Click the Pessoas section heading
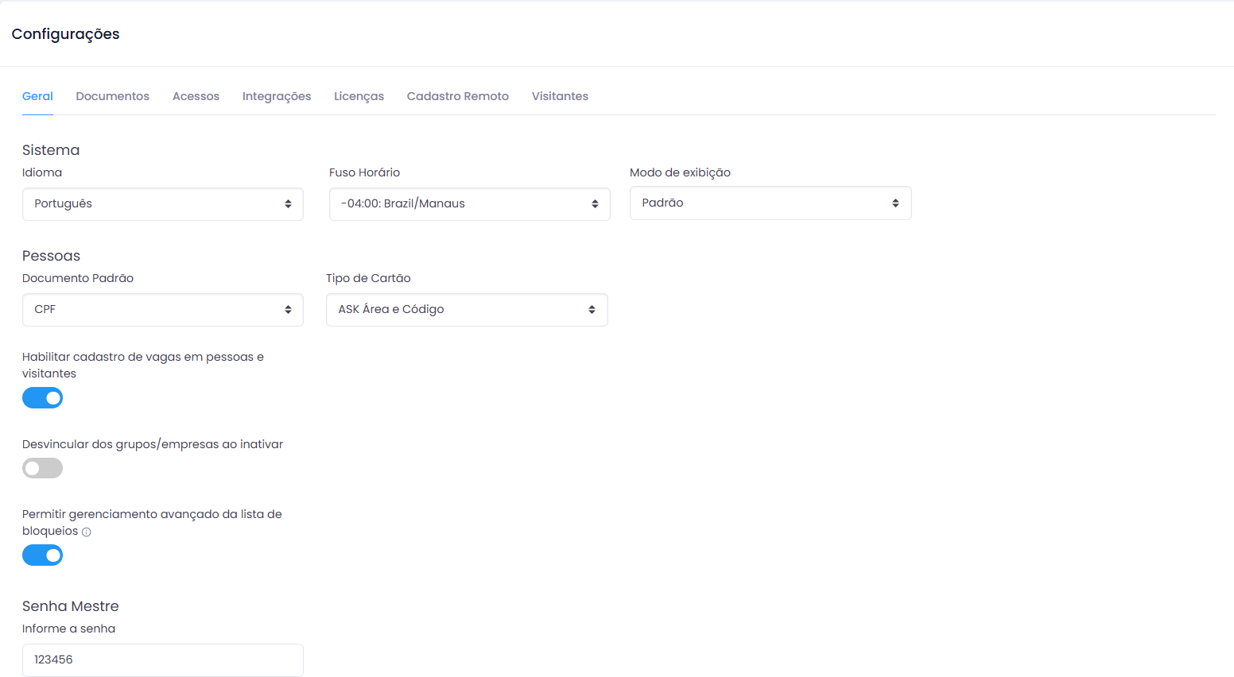The width and height of the screenshot is (1234, 677). (51, 256)
